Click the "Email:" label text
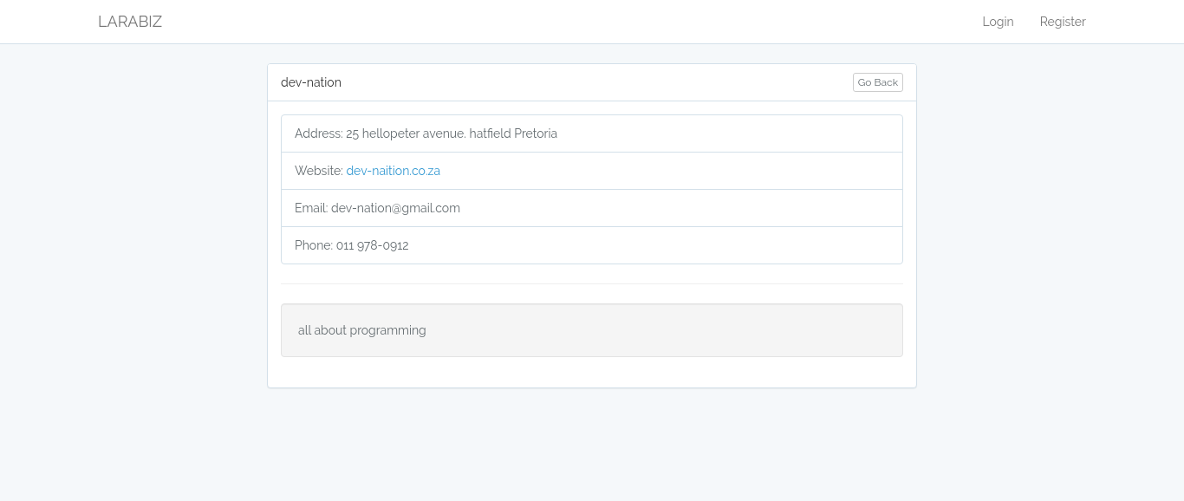The image size is (1184, 501). [311, 208]
